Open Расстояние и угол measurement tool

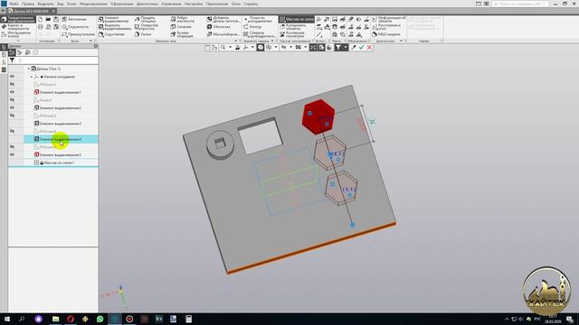click(386, 27)
